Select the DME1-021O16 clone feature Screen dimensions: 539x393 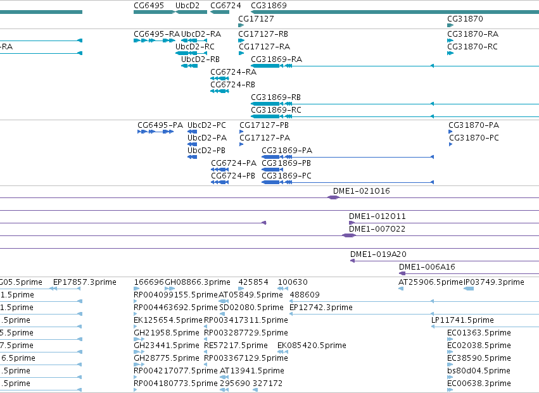(x=333, y=197)
